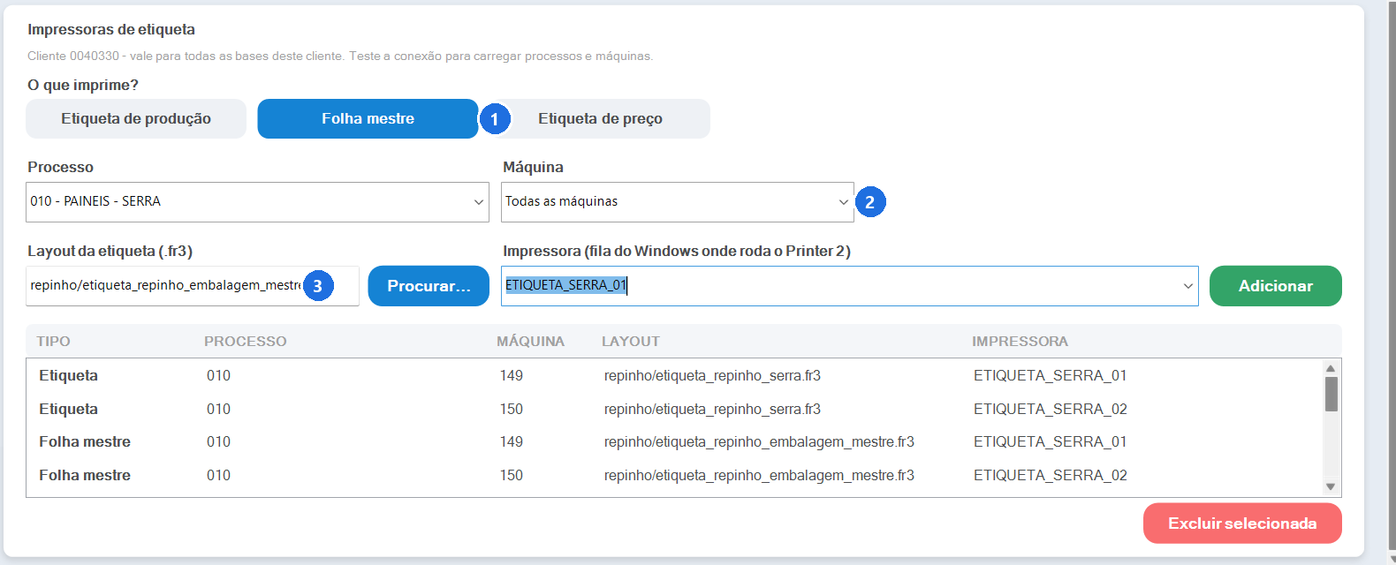
Task: Open the Processo dropdown
Action: coord(257,202)
